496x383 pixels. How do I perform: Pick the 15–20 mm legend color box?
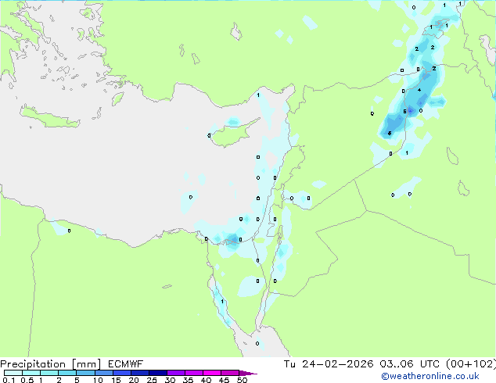tap(122, 373)
